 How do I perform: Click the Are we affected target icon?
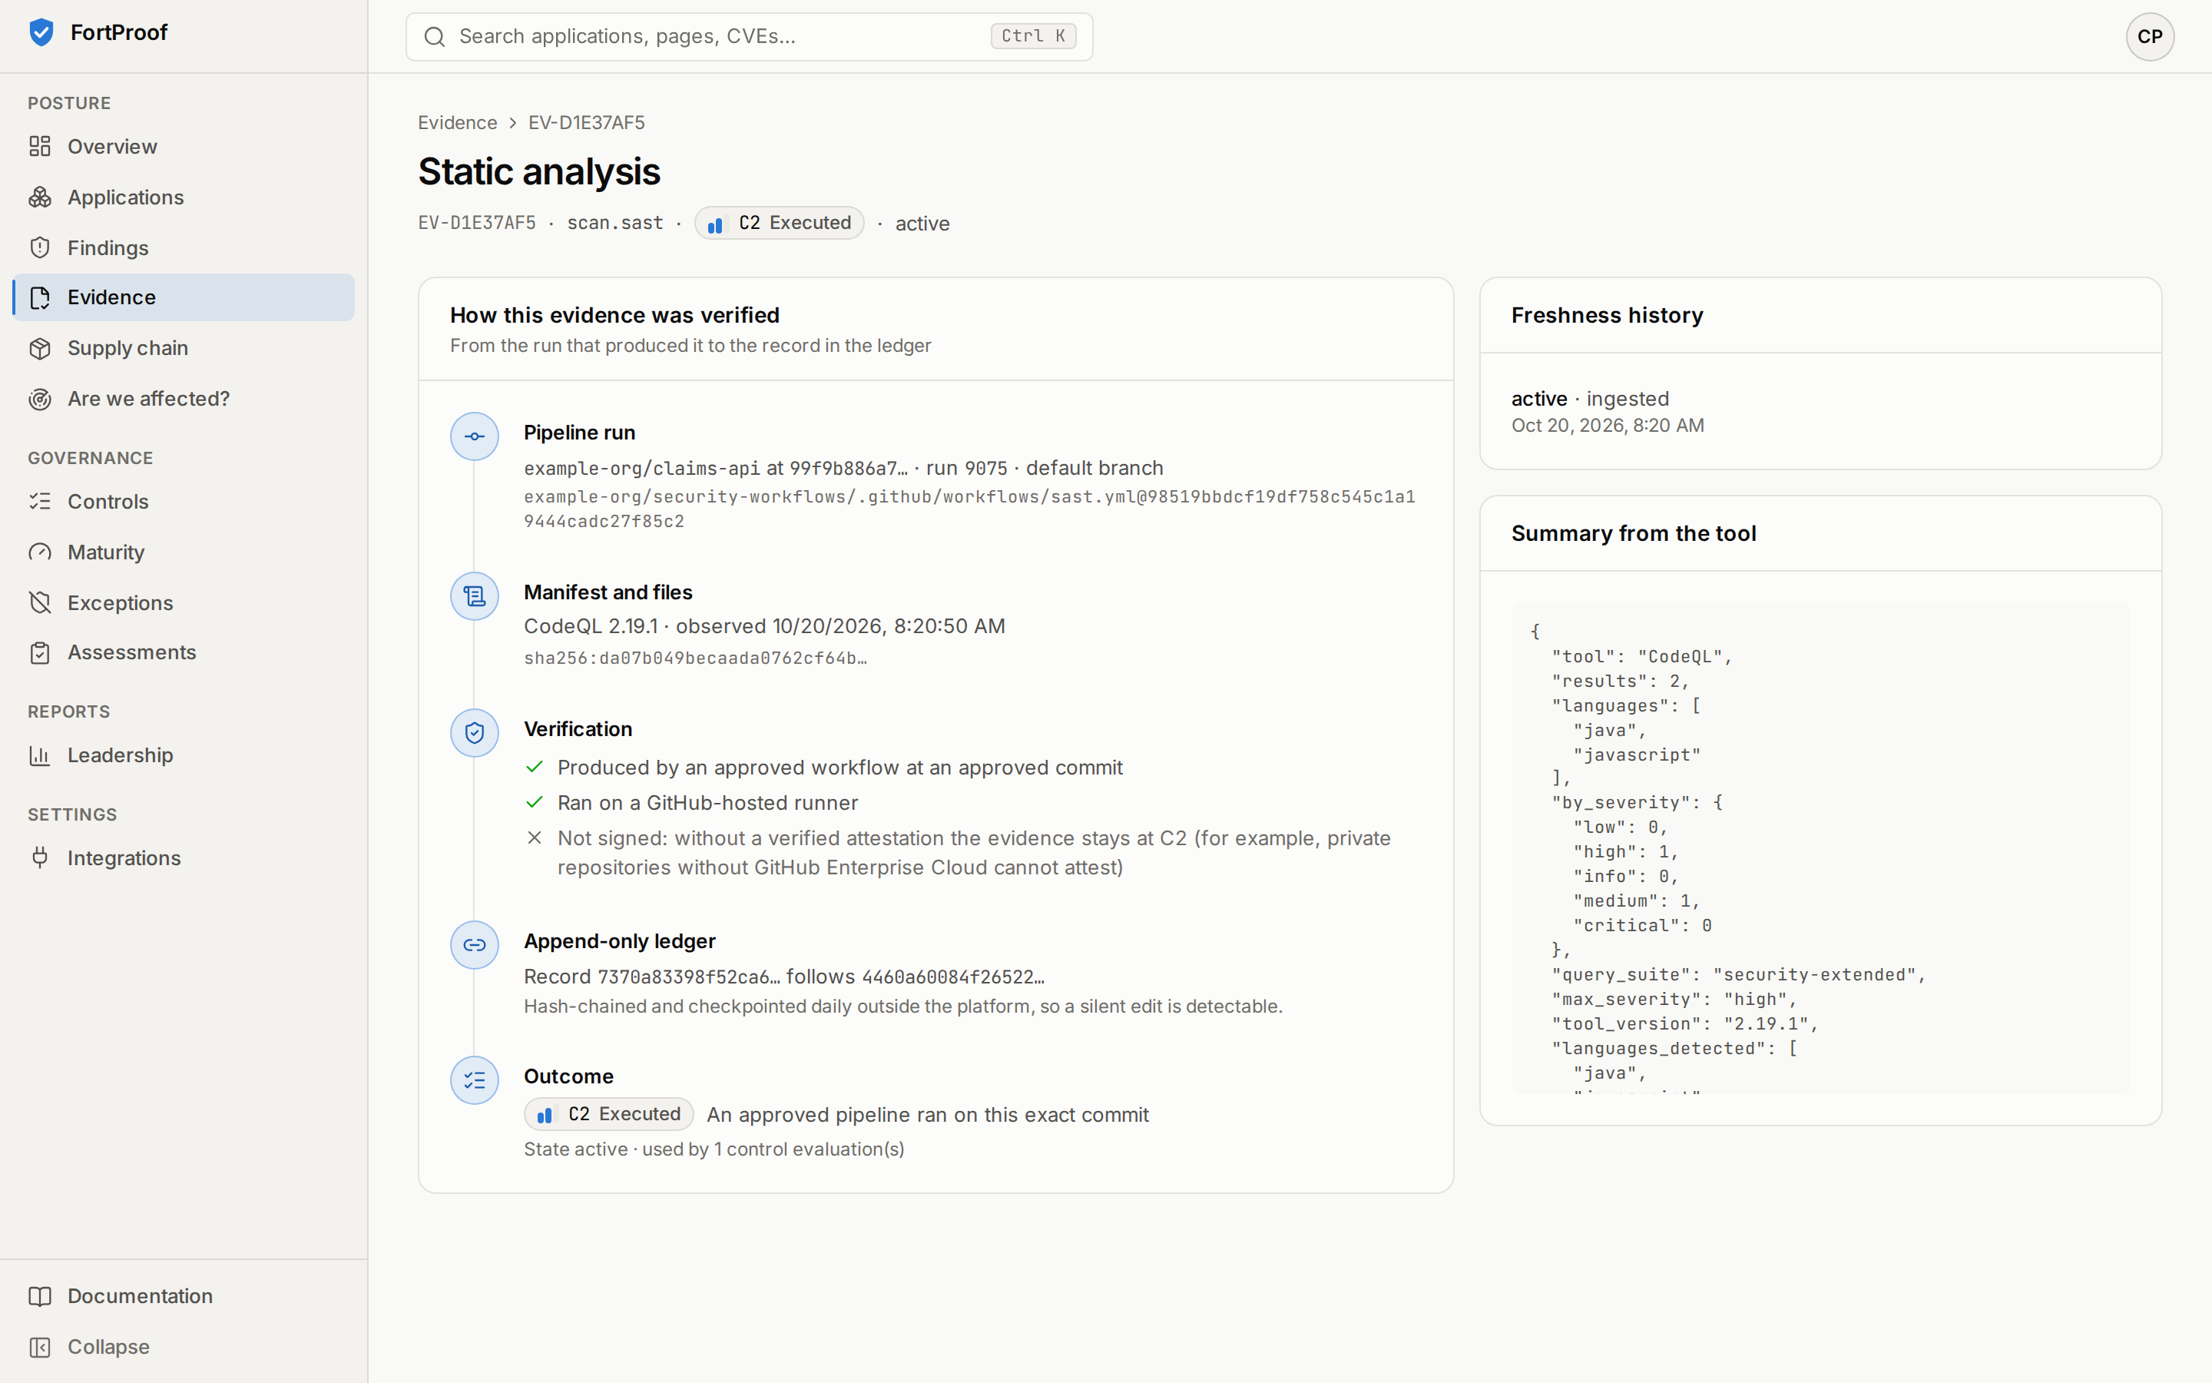[40, 399]
